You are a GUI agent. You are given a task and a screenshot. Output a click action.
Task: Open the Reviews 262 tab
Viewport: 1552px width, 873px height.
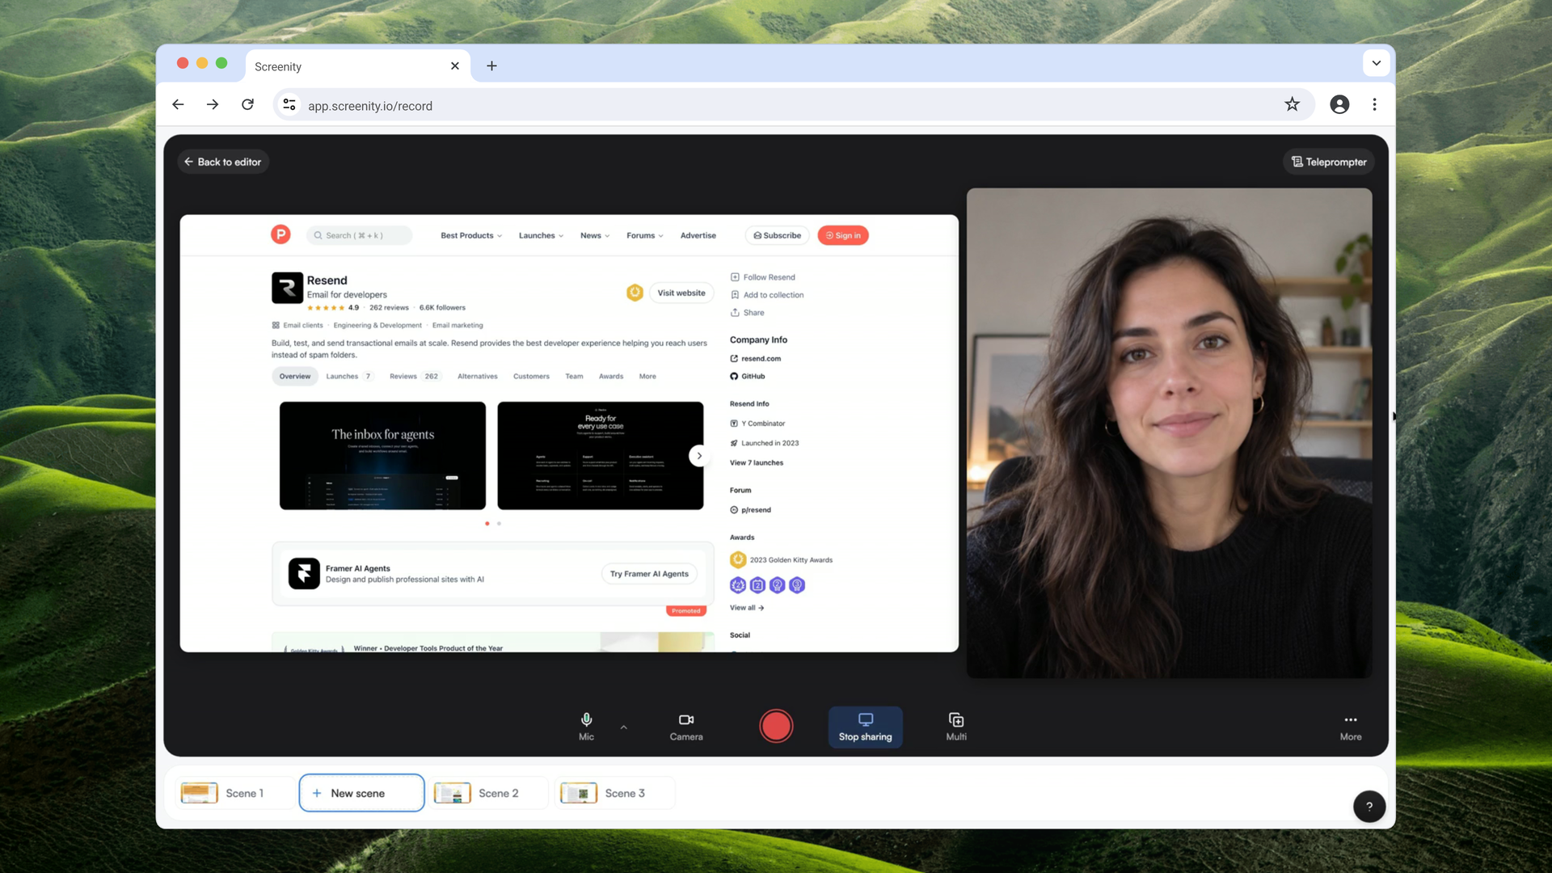pyautogui.click(x=415, y=376)
